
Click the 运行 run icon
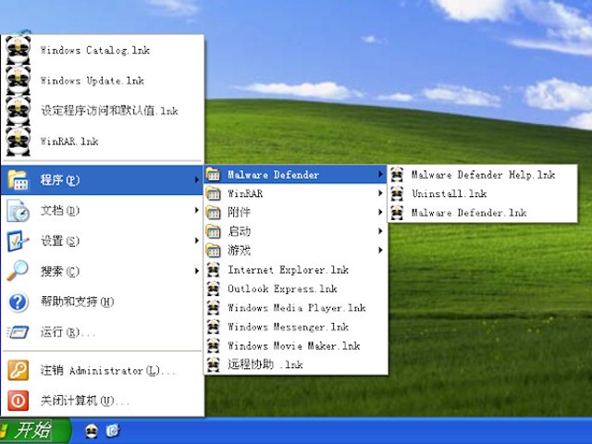click(x=18, y=332)
